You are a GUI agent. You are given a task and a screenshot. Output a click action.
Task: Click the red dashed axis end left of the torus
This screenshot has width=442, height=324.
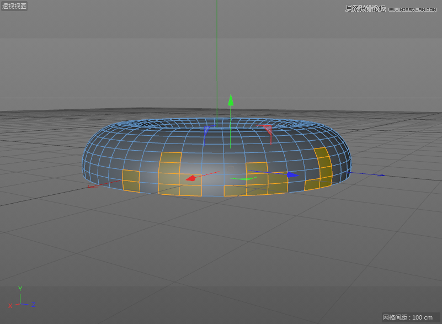click(x=92, y=187)
